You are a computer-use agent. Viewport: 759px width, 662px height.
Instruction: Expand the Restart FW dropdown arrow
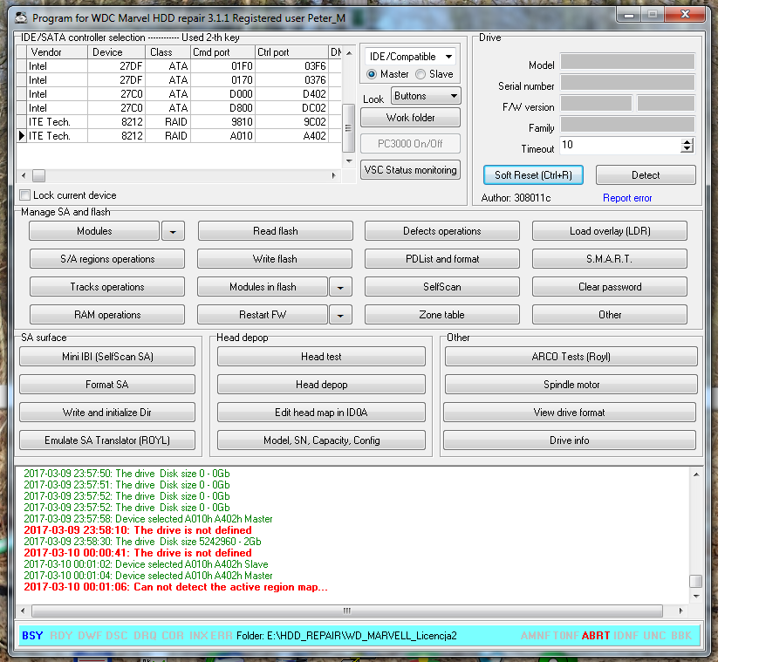(x=340, y=315)
